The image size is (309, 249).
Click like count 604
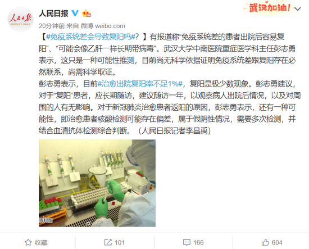pos(277,242)
